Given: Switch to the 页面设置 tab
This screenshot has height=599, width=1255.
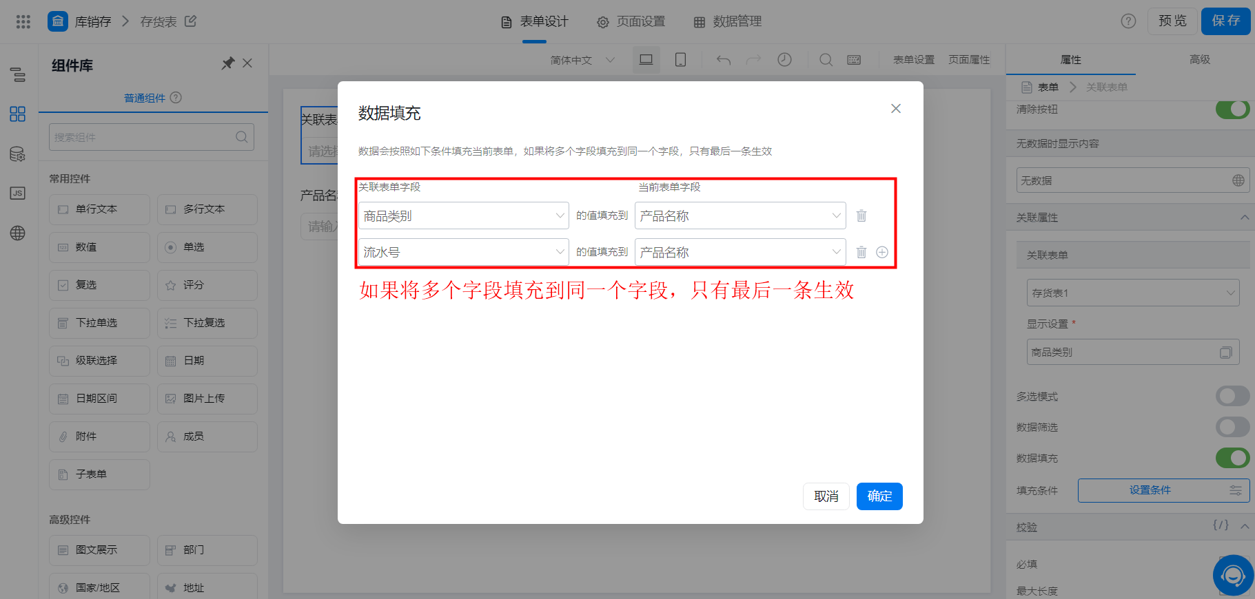Looking at the screenshot, I should point(631,21).
